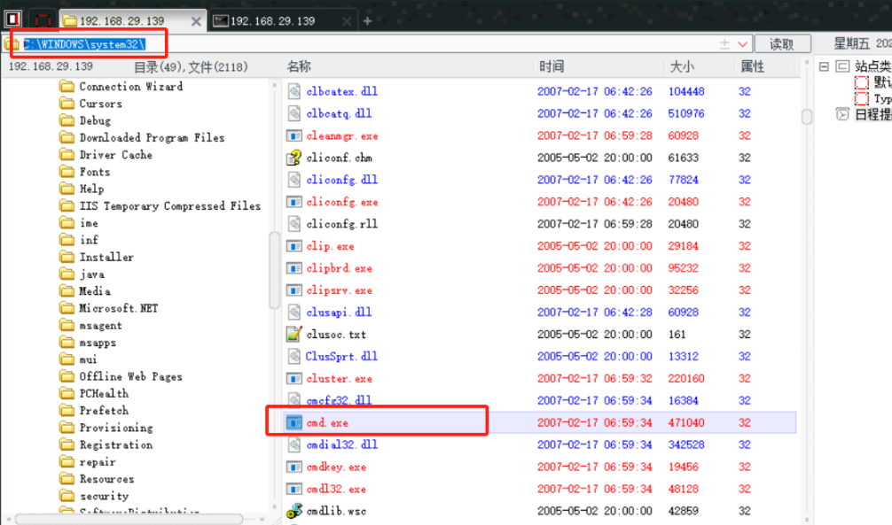
Task: Select file ClusSprt.dll
Action: pyautogui.click(x=341, y=356)
